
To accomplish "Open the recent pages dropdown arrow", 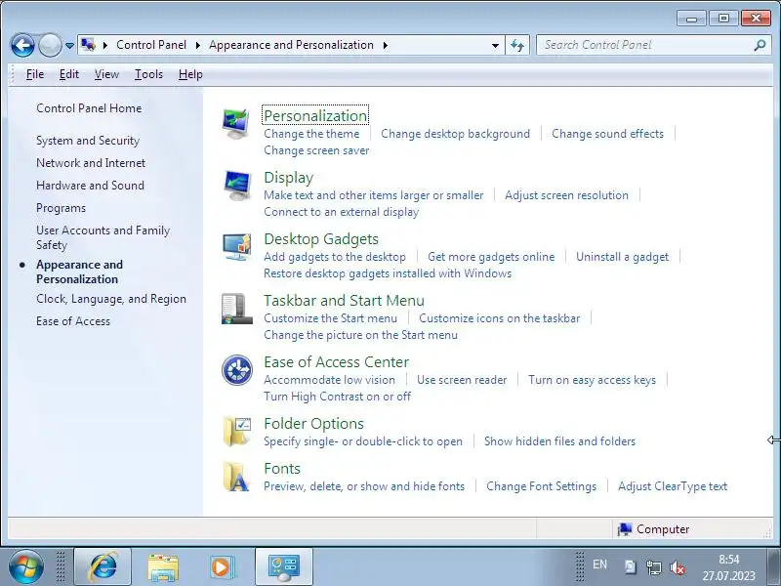I will tap(69, 46).
